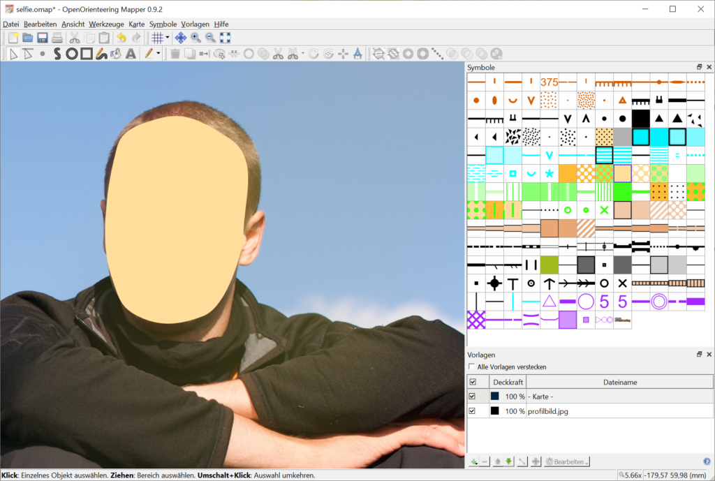Viewport: 715px width, 481px height.
Task: Open the Symbole menu
Action: [163, 24]
